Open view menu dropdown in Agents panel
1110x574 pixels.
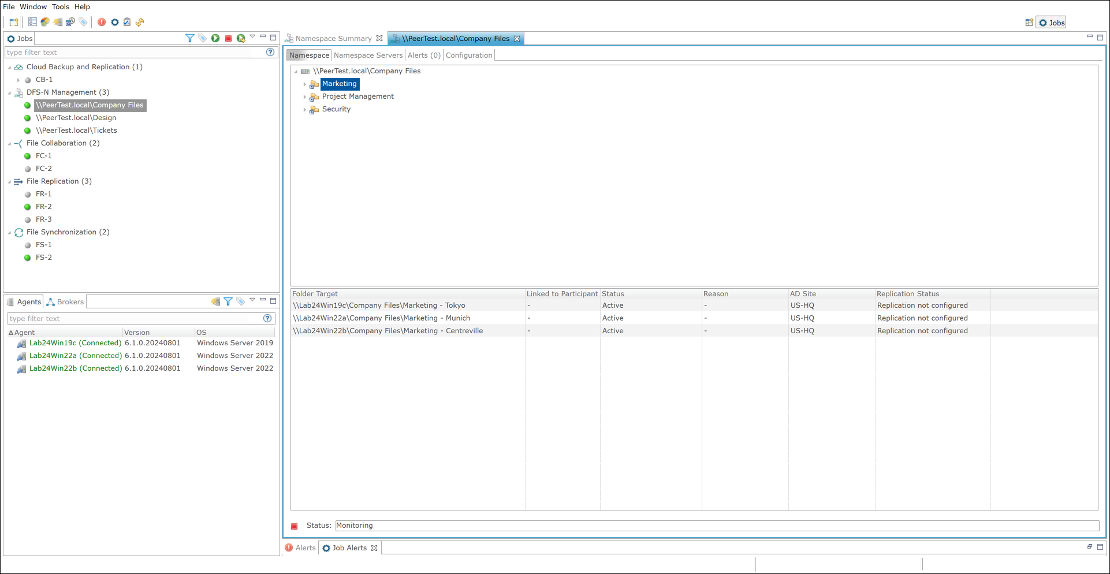(252, 300)
